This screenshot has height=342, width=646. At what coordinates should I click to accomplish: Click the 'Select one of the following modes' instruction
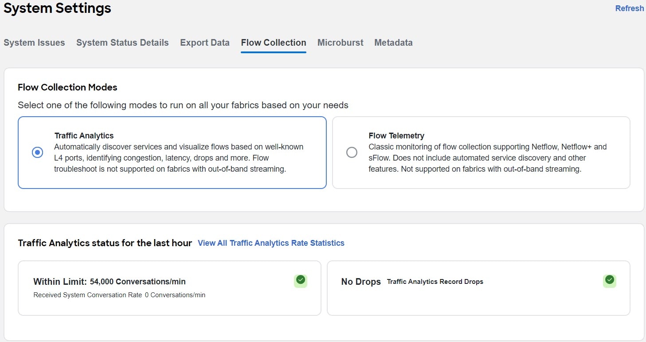(x=183, y=105)
